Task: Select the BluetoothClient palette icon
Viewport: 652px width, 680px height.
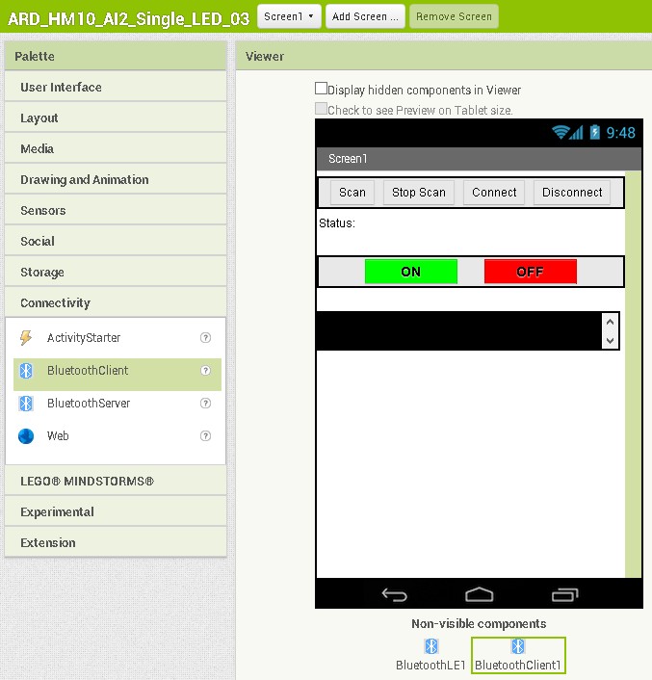Action: click(x=26, y=371)
